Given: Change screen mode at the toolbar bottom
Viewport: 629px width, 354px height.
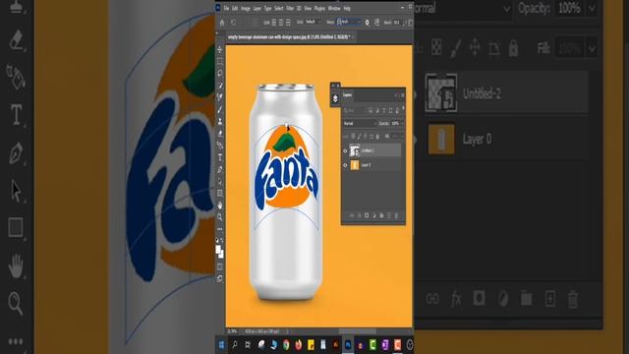Looking at the screenshot, I should [x=220, y=278].
